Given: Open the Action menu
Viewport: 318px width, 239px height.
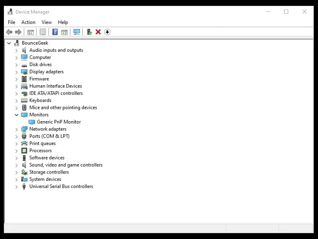Looking at the screenshot, I should point(28,22).
